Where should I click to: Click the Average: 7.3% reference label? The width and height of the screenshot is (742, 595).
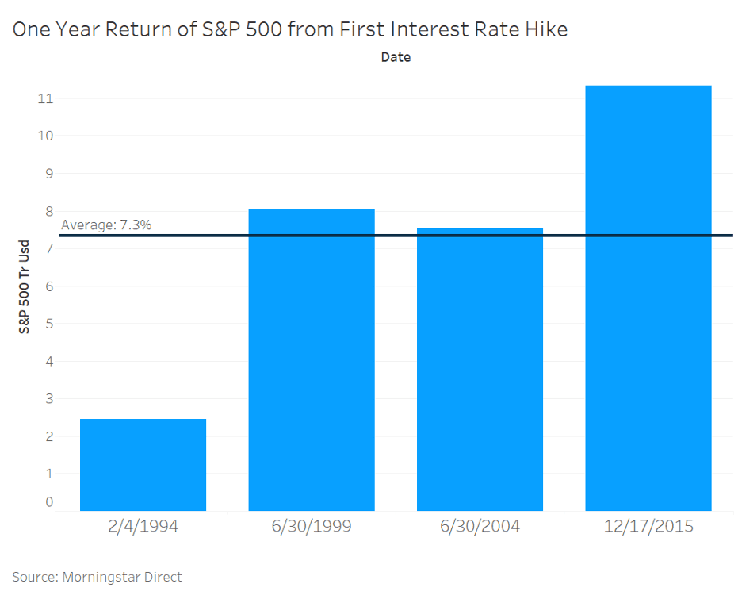tap(106, 225)
